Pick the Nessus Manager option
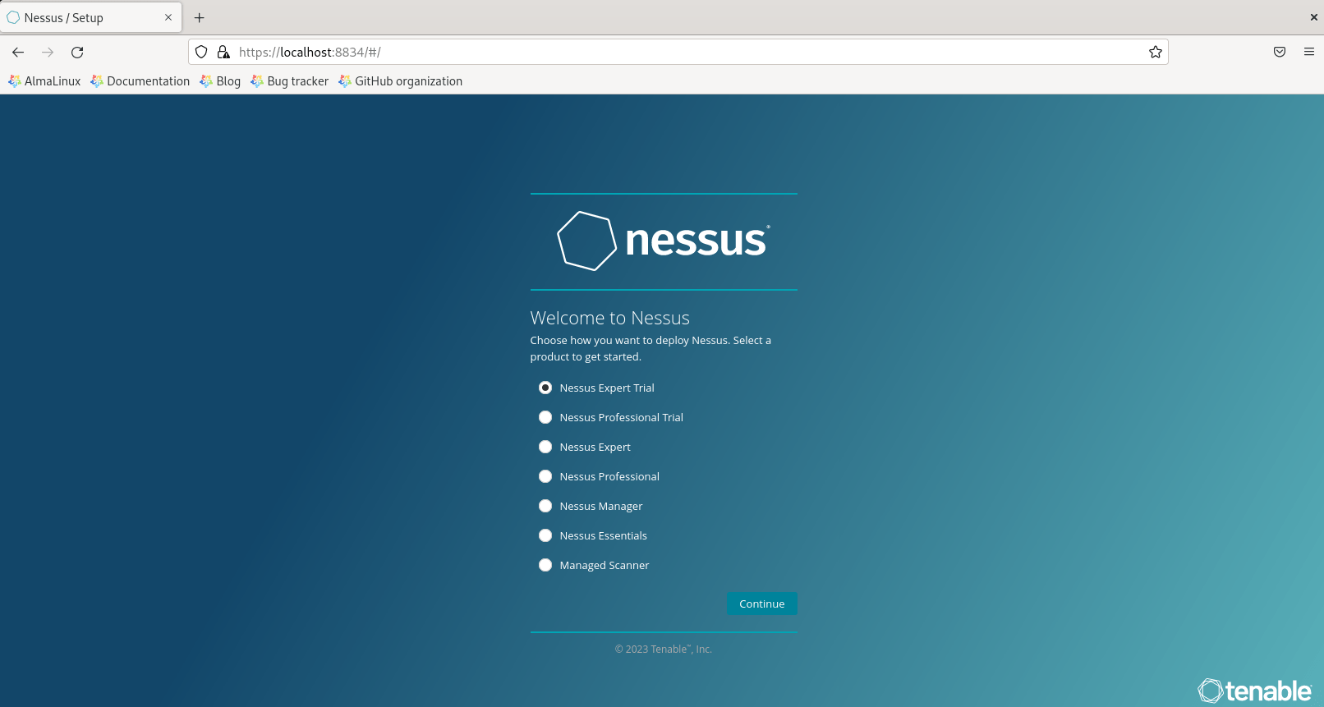 (x=545, y=506)
